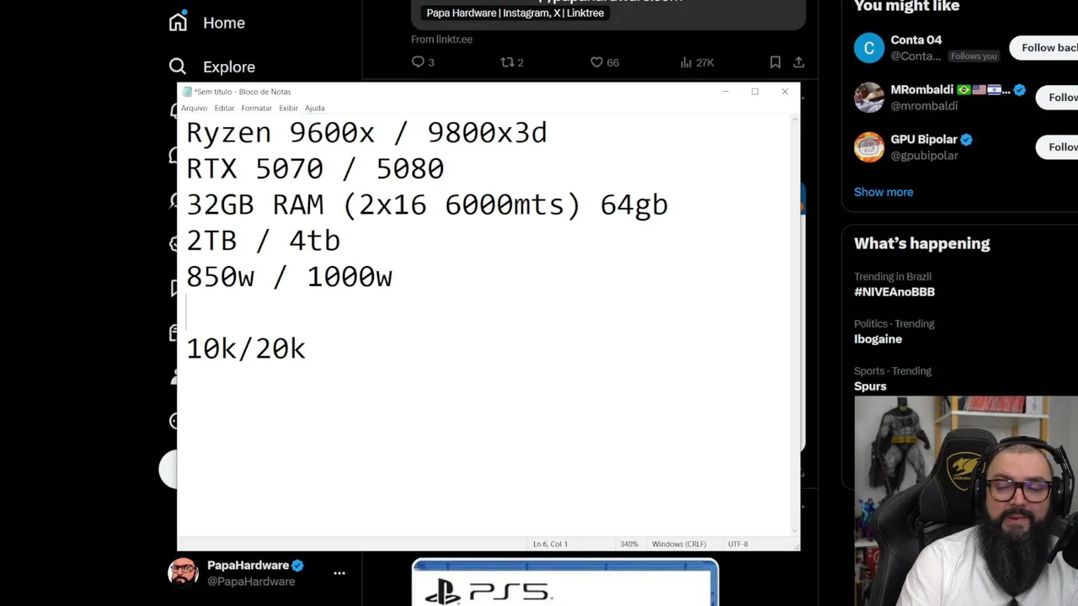Bookmark the post with the bookmark icon

[775, 62]
